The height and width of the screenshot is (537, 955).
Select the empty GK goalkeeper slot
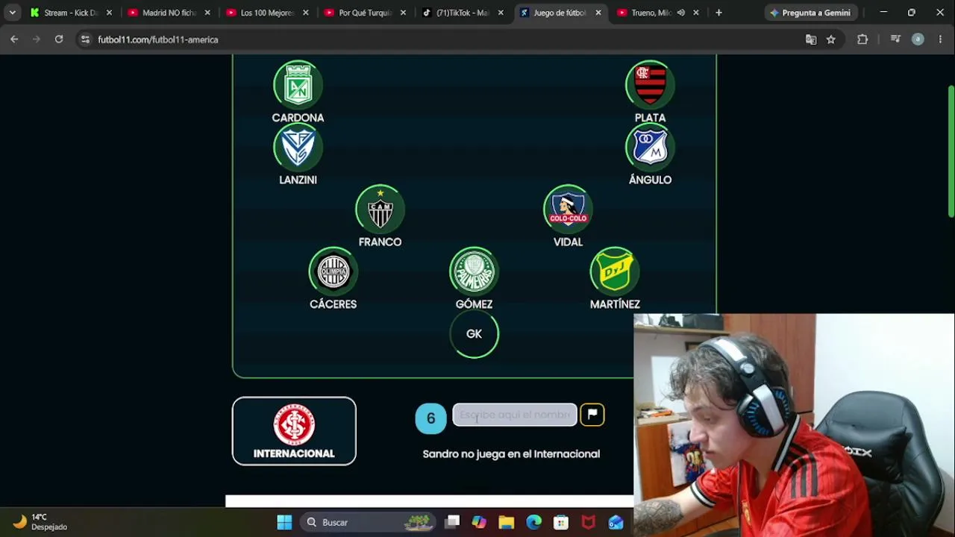pos(474,334)
